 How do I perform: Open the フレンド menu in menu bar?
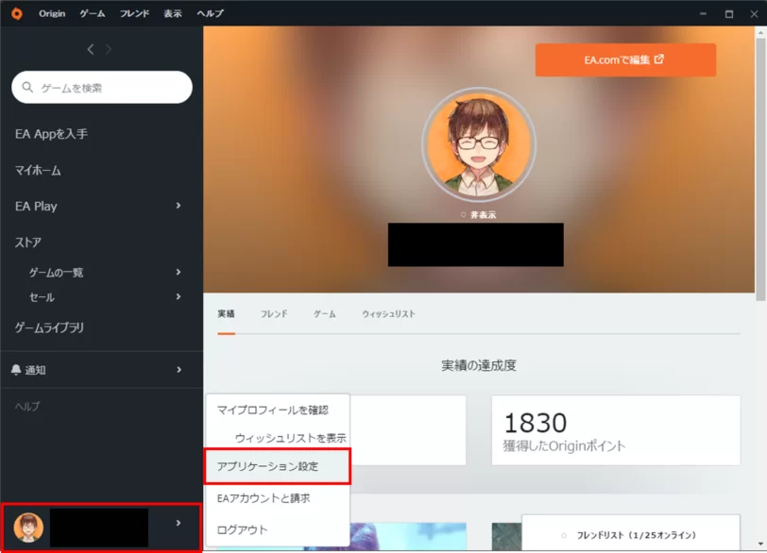[134, 13]
